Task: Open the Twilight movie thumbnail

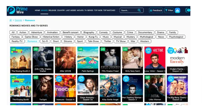Action: coord(43,88)
